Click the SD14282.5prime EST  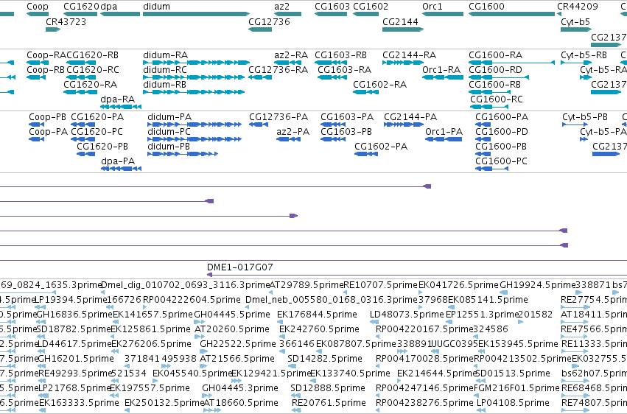[292, 366]
